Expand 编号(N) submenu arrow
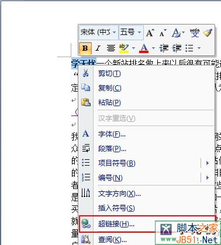The width and height of the screenshot is (221, 245). point(208,178)
